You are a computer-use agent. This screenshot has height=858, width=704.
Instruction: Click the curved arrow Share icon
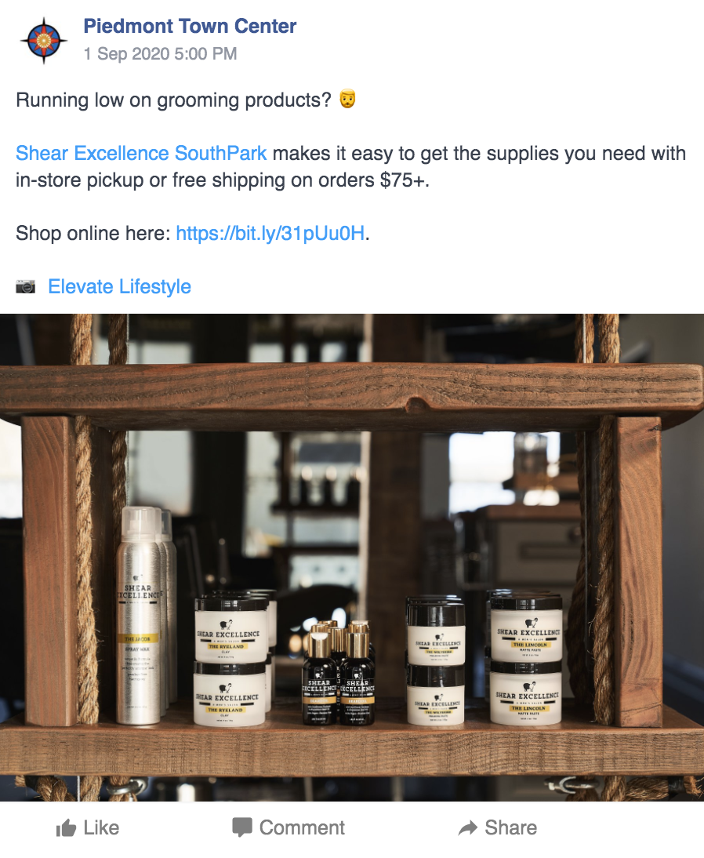click(x=468, y=828)
